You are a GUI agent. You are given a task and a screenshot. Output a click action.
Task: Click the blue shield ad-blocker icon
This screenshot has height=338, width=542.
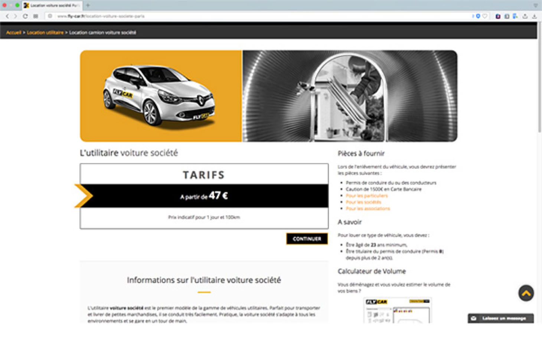click(x=478, y=16)
